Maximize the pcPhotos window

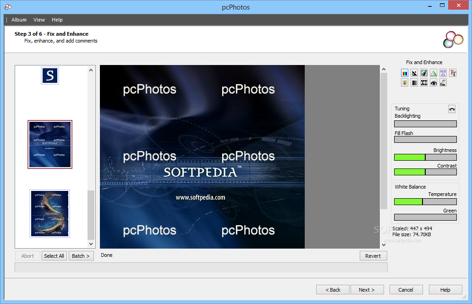[442, 5]
